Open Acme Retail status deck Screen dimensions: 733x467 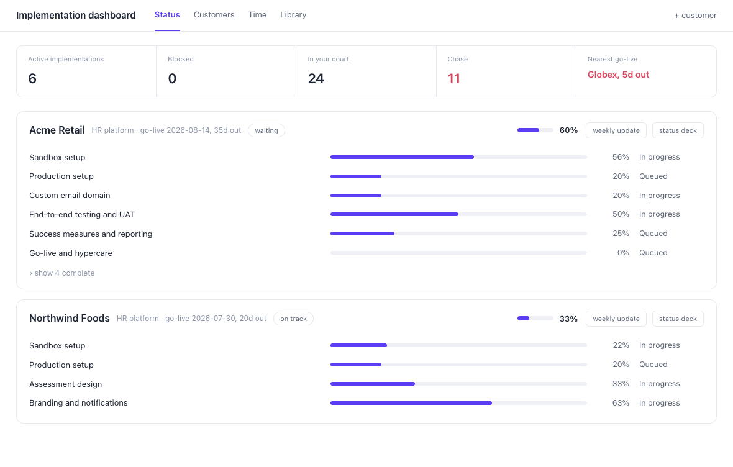[677, 130]
